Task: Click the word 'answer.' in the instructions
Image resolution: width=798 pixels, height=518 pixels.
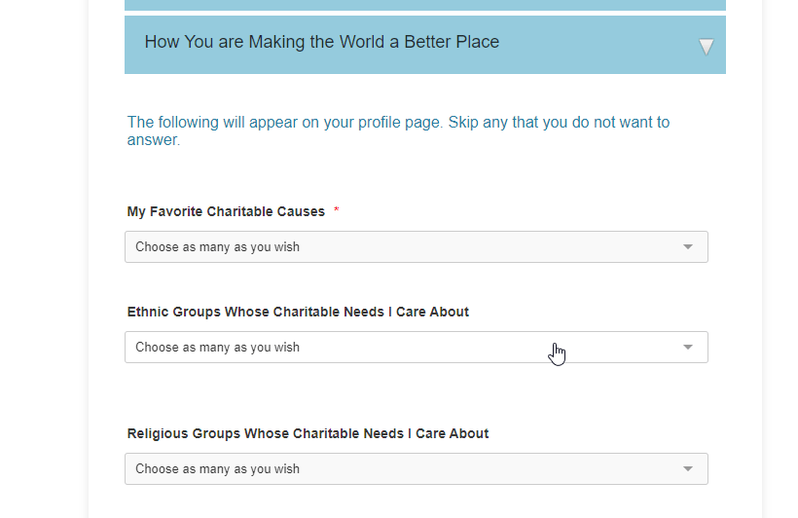Action: (x=154, y=140)
